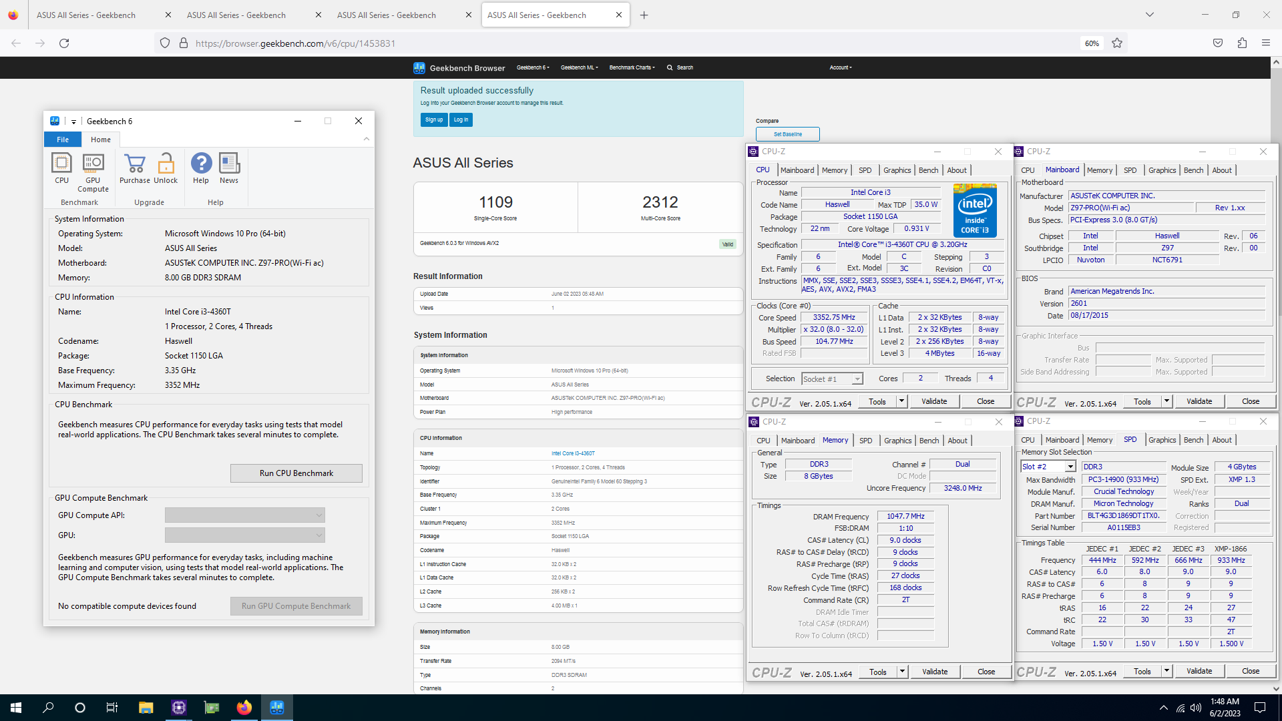Viewport: 1282px width, 721px height.
Task: Open the Help question mark icon
Action: coord(201,168)
